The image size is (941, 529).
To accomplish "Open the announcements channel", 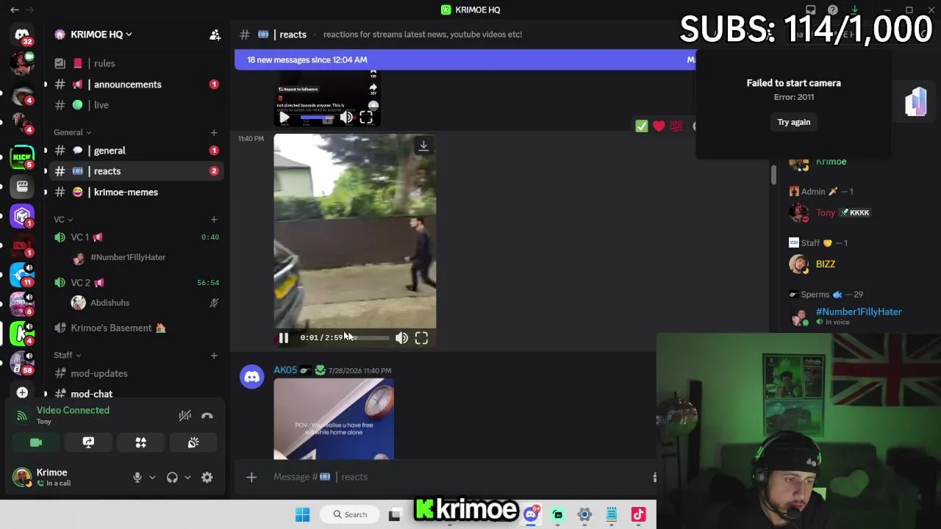I will click(x=137, y=84).
